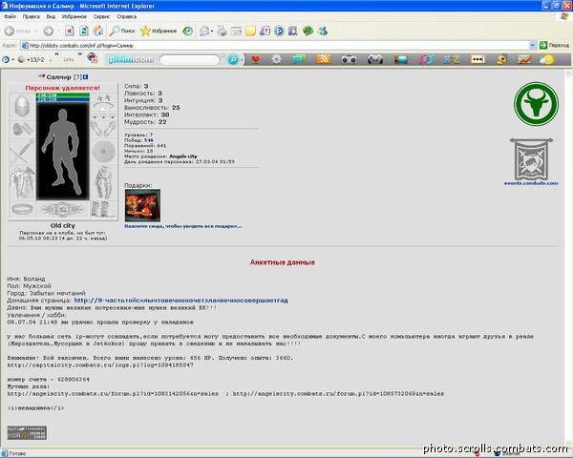Click the blue mana bar

coord(63,99)
